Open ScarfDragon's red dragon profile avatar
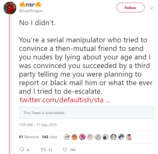 point(10,8)
